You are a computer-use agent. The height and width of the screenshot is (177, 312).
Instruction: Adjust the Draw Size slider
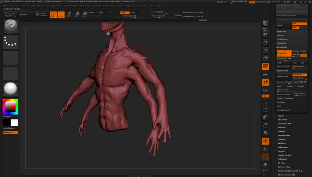163,16
